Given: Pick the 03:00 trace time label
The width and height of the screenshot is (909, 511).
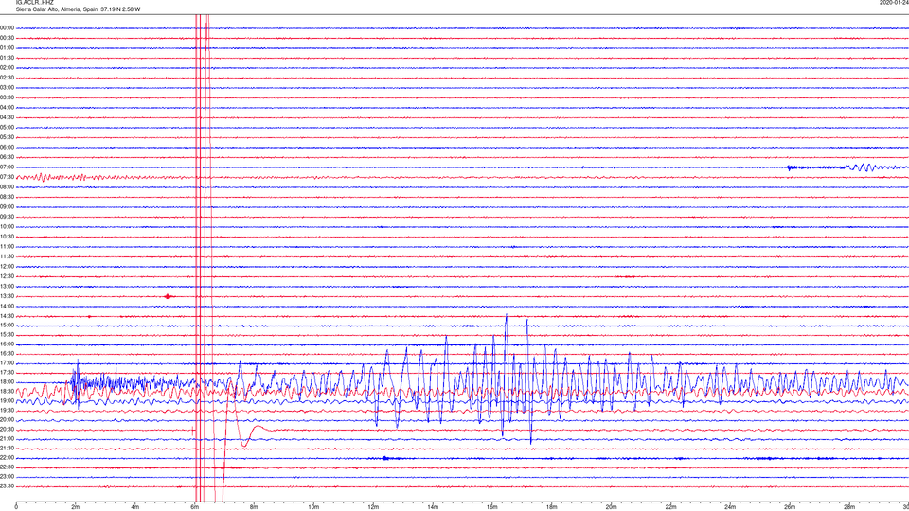Looking at the screenshot, I should click(x=7, y=87).
